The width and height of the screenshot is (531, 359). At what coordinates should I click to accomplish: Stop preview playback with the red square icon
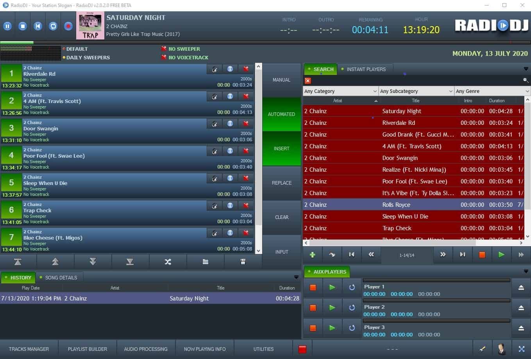(x=482, y=254)
